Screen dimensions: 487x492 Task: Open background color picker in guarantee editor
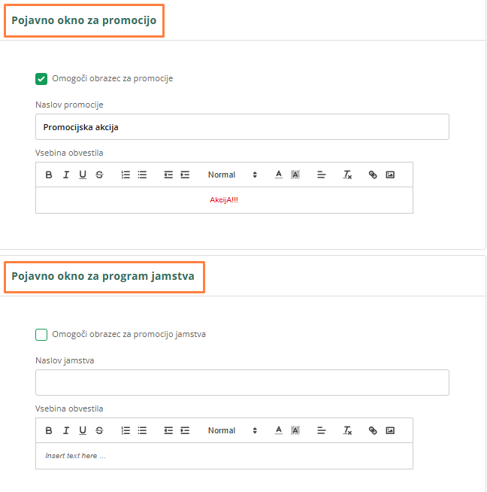(295, 430)
